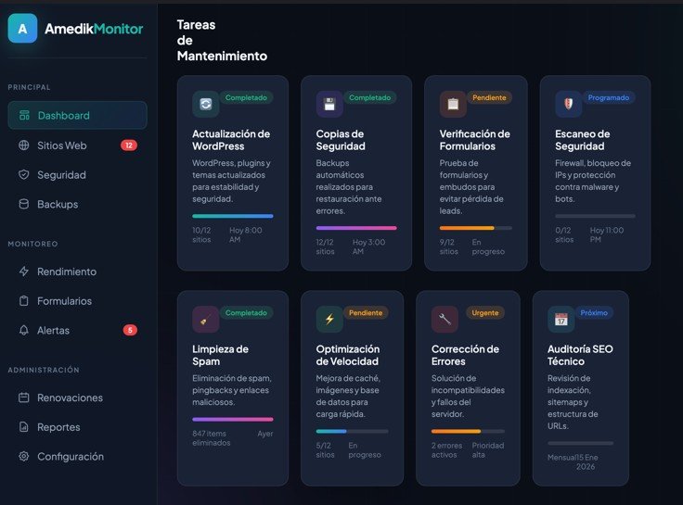Click the Actualización de WordPress card icon
Viewport: 683px width, 505px height.
(205, 104)
